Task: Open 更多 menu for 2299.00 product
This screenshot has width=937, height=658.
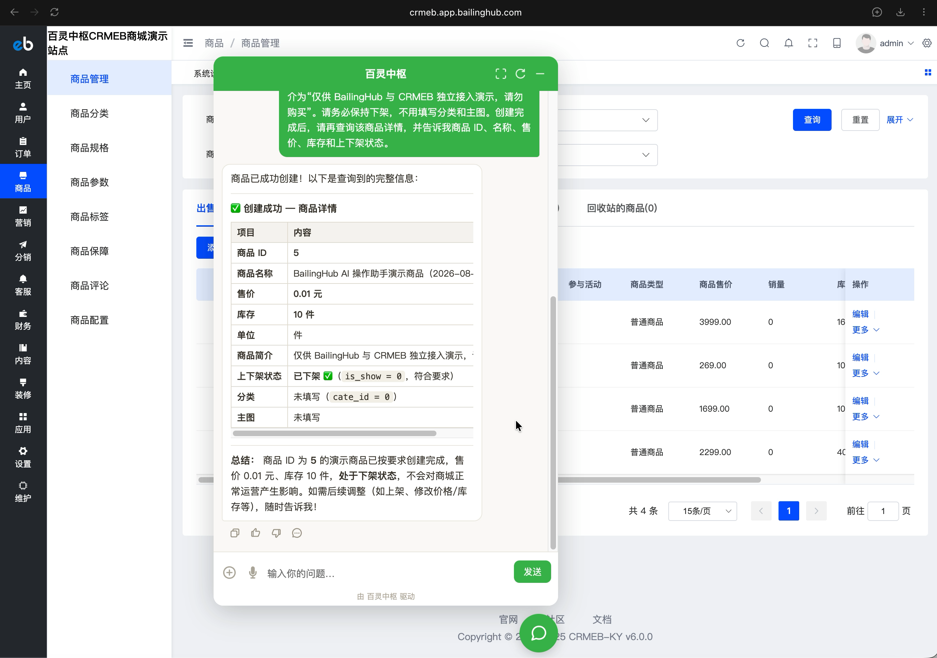Action: click(x=865, y=460)
